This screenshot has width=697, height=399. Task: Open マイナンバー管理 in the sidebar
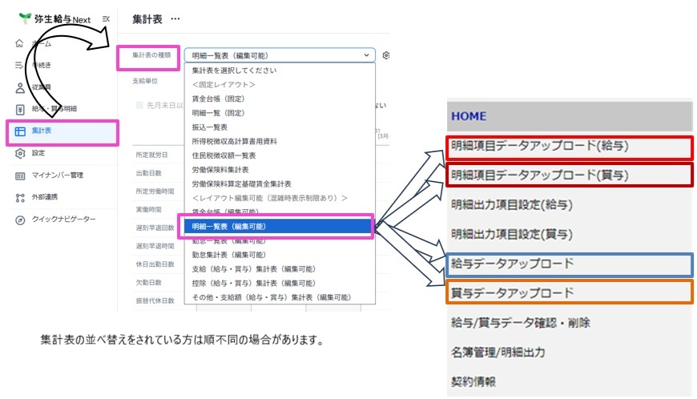coord(58,175)
